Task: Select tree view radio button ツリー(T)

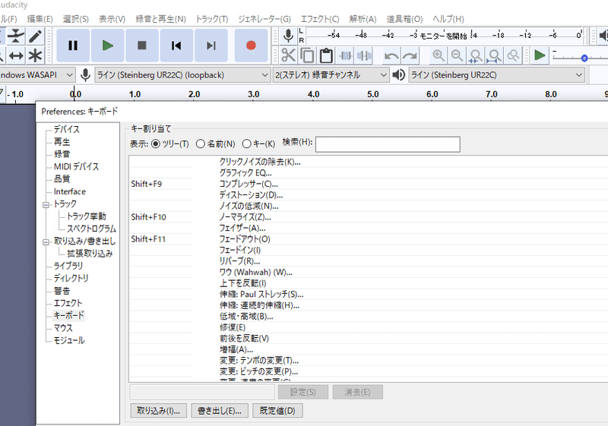Action: coord(156,144)
